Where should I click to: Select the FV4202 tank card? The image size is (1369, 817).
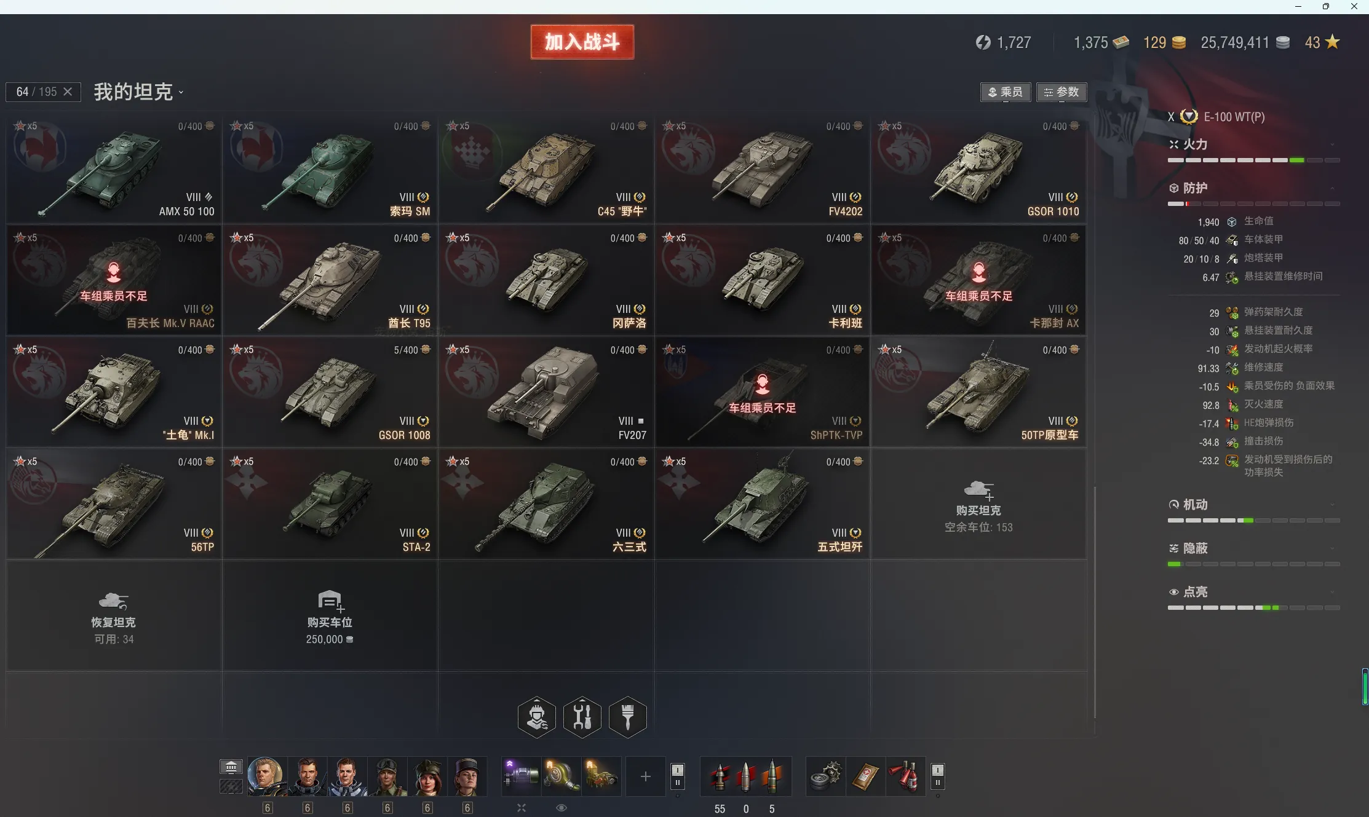[763, 168]
